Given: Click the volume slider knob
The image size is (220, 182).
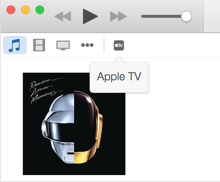Looking at the screenshot, I should [x=186, y=16].
